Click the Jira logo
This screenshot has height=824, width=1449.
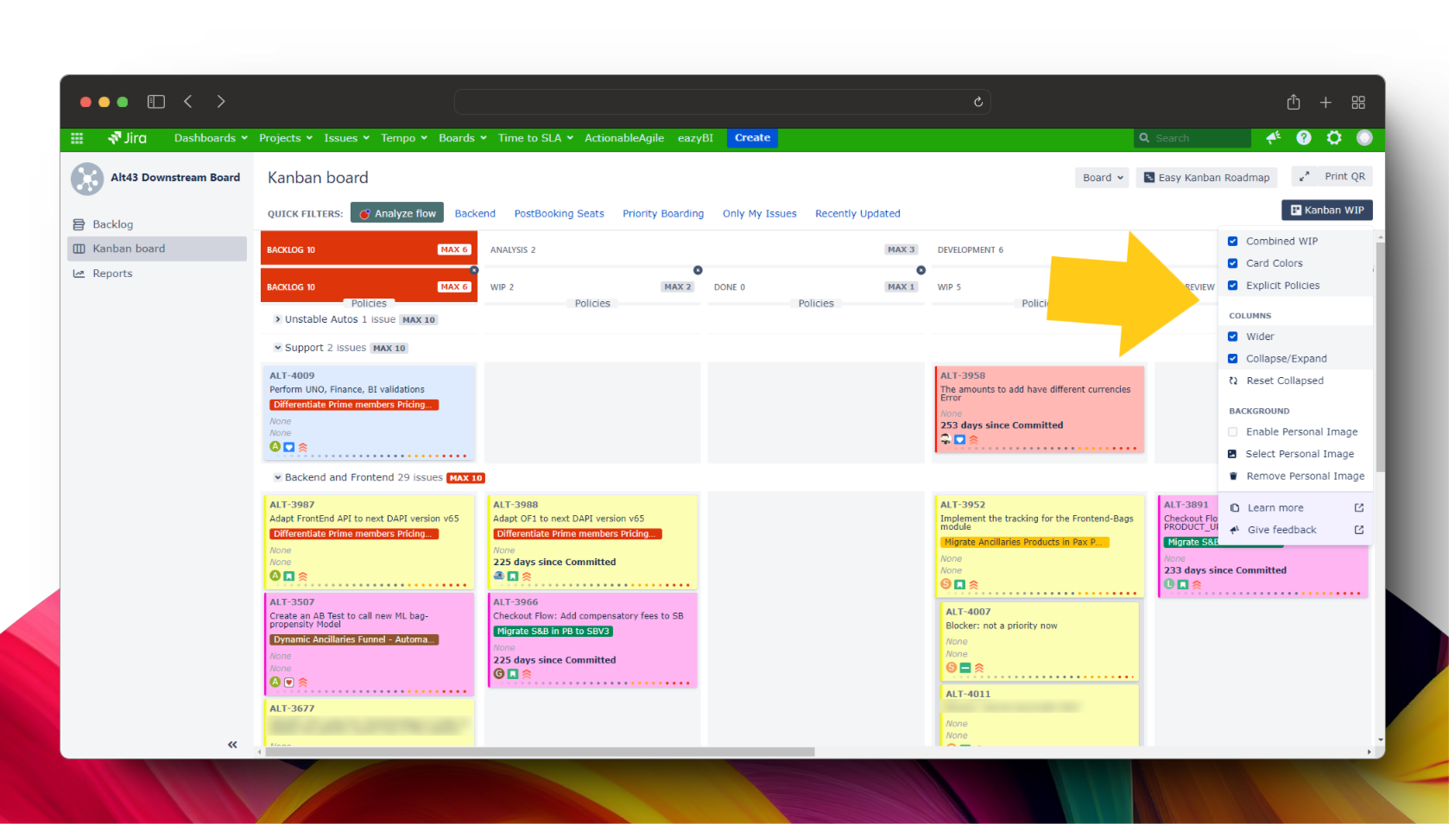127,138
